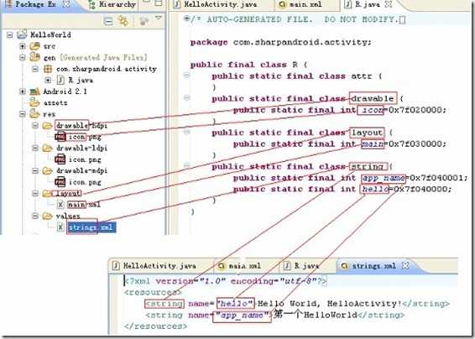
Task: Open the HelloActivity.java tab in top editor
Action: [220, 4]
